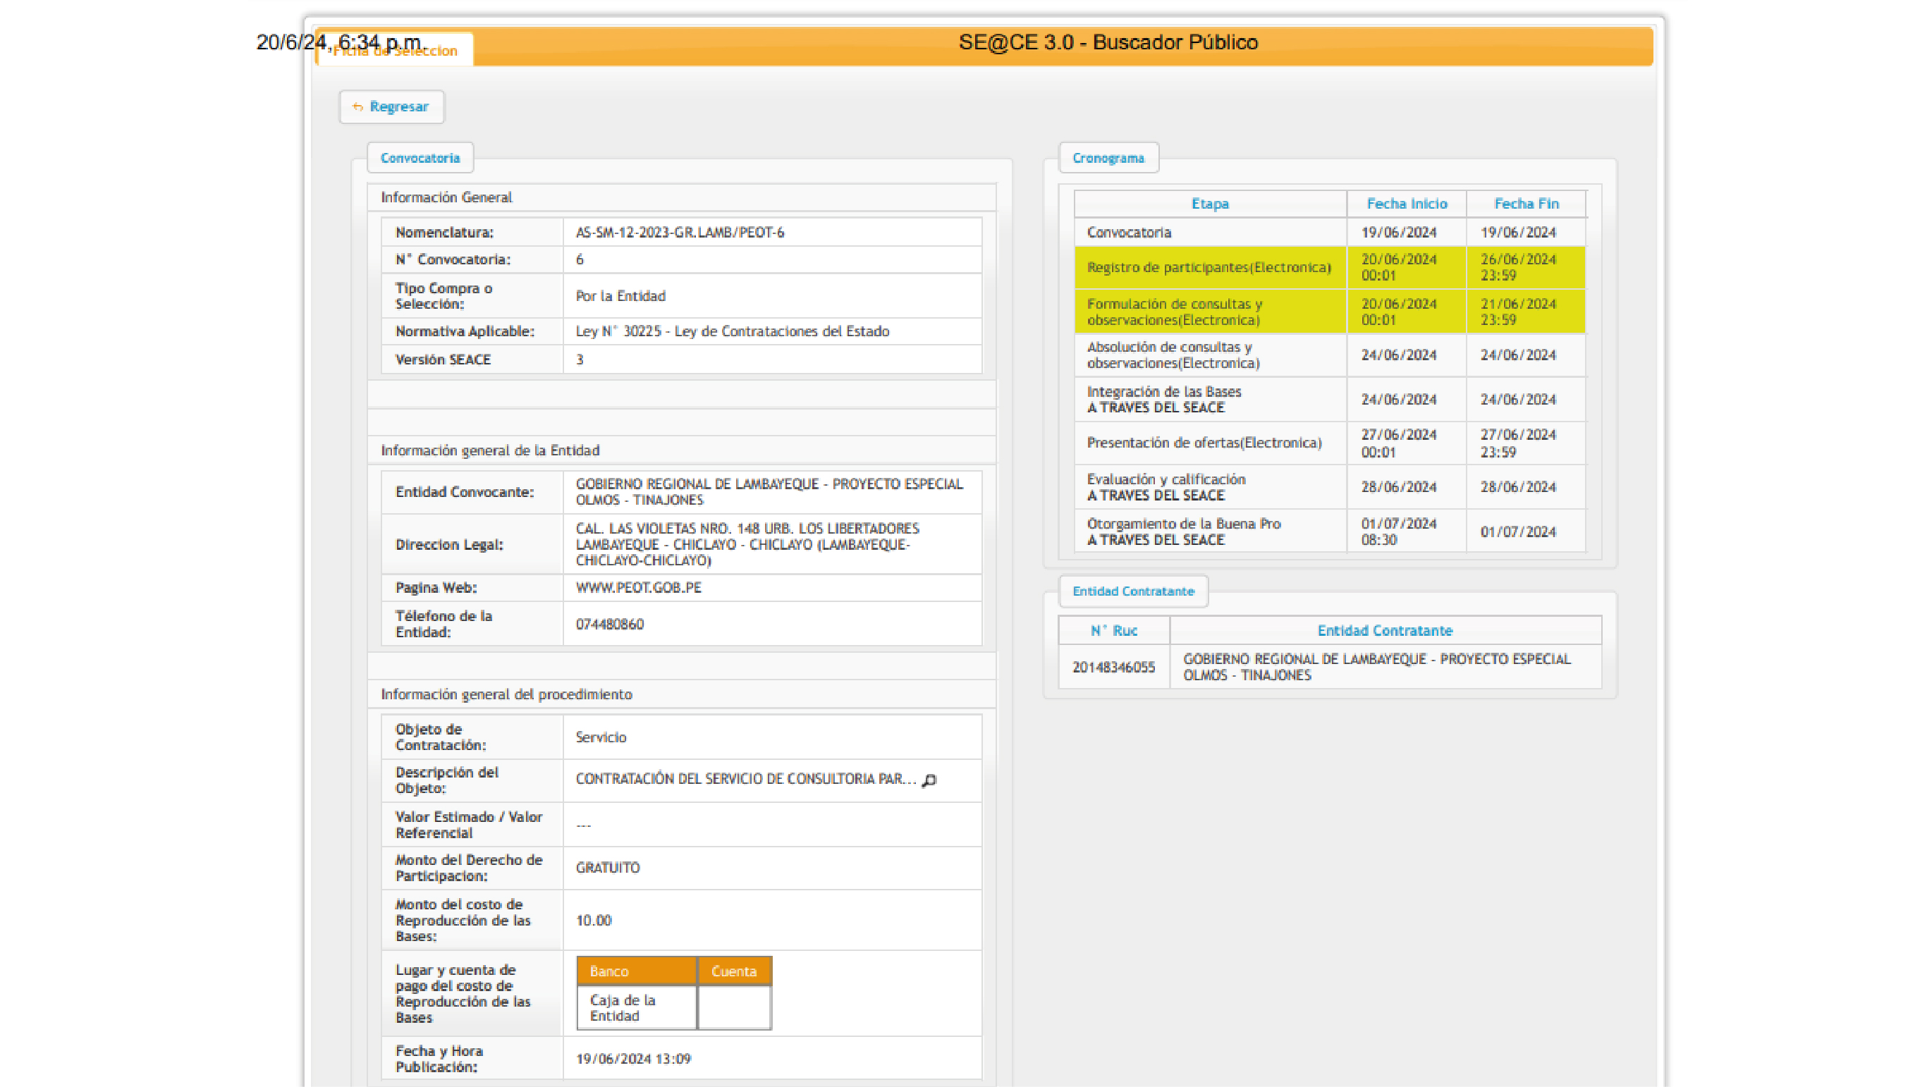1927x1087 pixels.
Task: Click the Direccion Legal address CAL. LAS VIOLETAS
Action: coord(748,545)
